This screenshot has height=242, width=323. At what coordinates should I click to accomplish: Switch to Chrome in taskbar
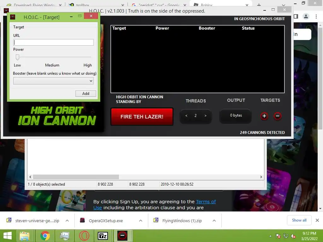tap(45, 236)
